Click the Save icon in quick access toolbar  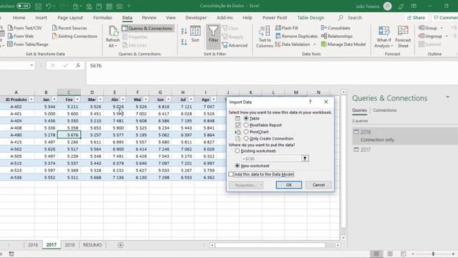38,6
